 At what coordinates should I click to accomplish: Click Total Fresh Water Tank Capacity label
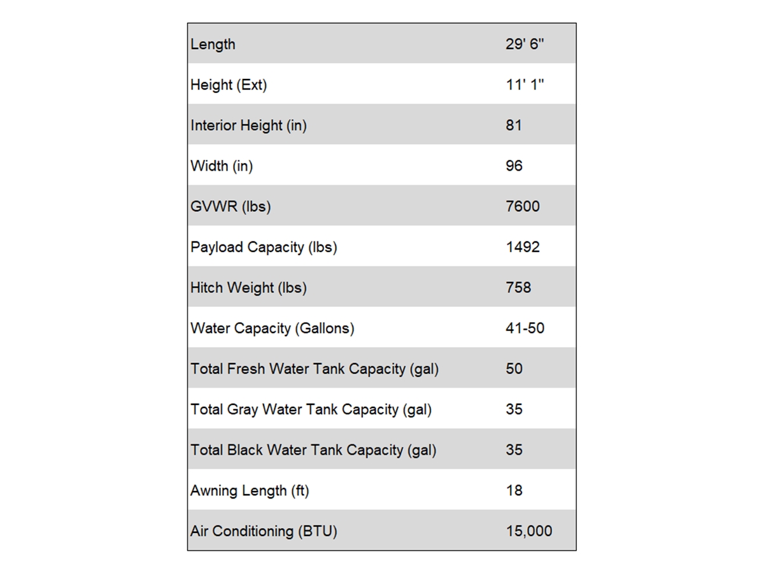[315, 369]
